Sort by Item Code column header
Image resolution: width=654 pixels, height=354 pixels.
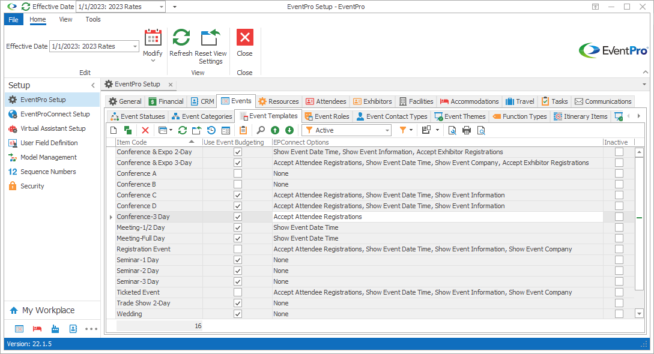coord(159,142)
